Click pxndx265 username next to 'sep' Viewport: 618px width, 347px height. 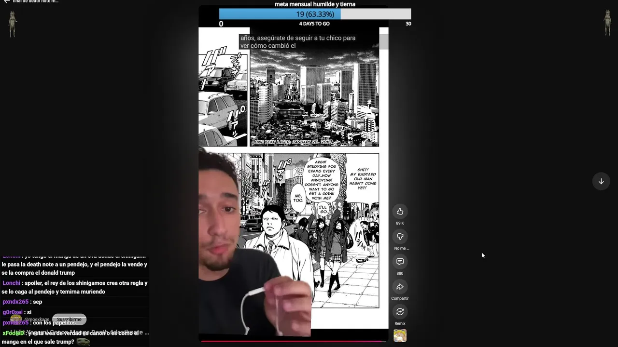15,302
